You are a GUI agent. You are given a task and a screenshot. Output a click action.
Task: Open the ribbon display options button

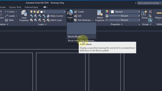pos(46,7)
